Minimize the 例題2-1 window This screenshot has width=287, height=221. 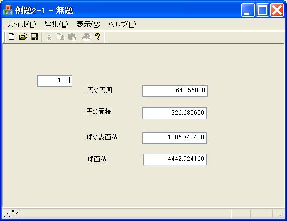pyautogui.click(x=248, y=10)
